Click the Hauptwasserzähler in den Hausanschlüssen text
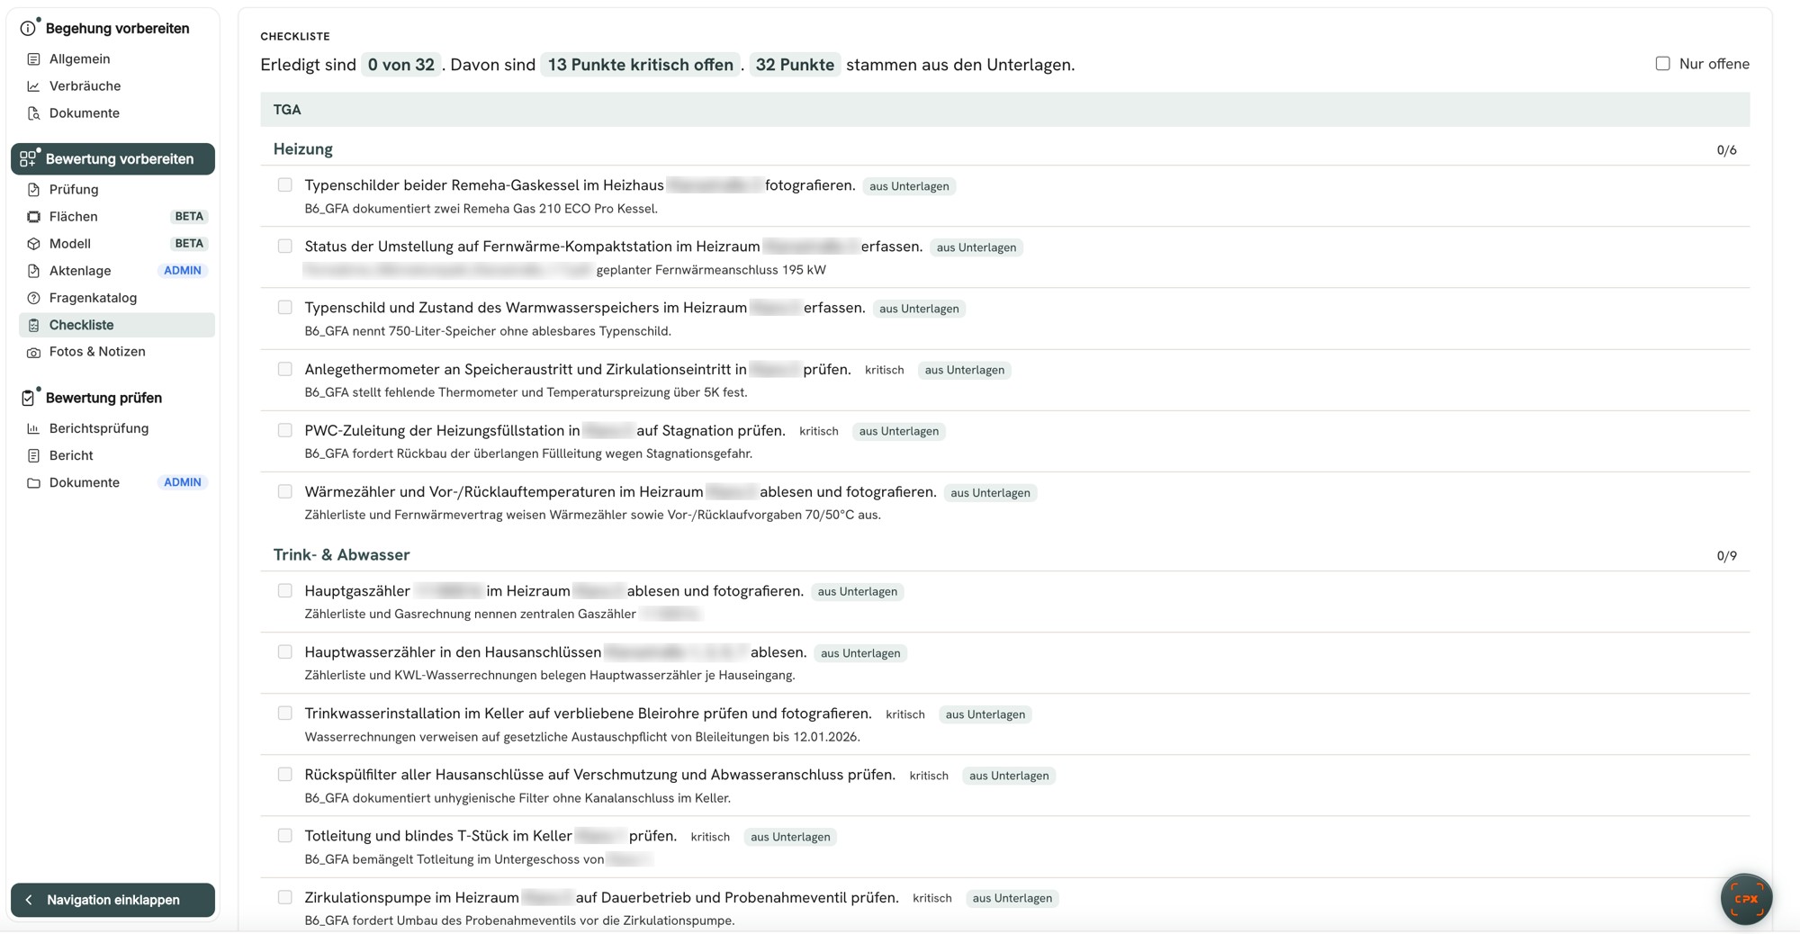The width and height of the screenshot is (1800, 934). [453, 652]
